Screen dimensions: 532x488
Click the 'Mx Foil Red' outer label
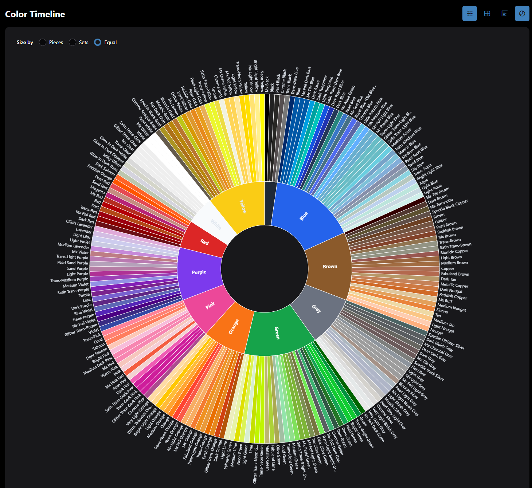click(x=86, y=214)
